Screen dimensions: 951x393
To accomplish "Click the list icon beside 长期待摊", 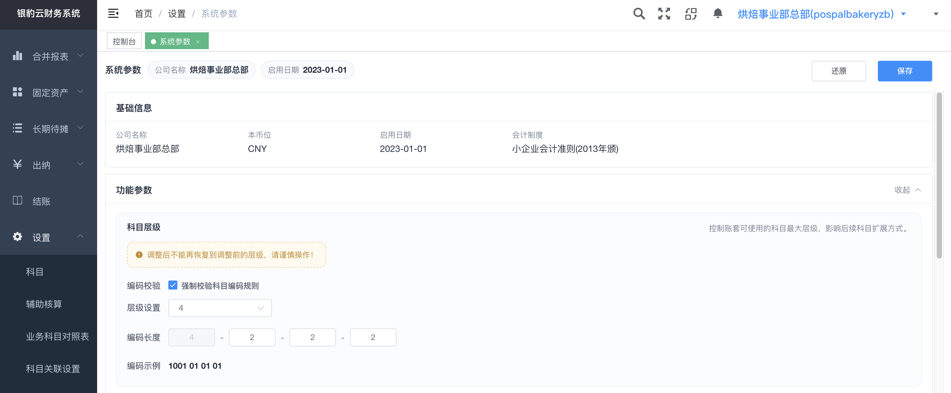I will tap(17, 128).
